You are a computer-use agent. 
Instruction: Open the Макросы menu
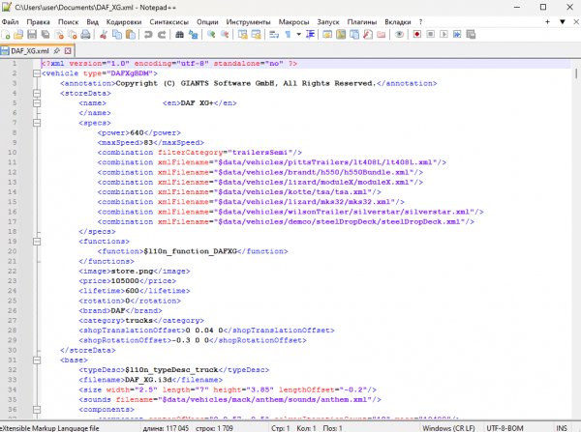click(293, 22)
